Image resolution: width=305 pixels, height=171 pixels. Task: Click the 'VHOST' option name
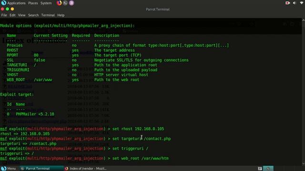pyautogui.click(x=12, y=75)
